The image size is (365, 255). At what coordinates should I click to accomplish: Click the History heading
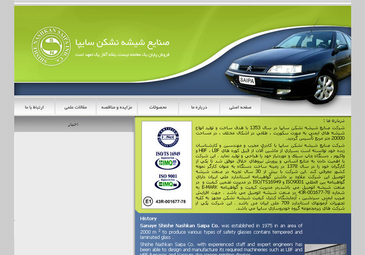point(148,219)
